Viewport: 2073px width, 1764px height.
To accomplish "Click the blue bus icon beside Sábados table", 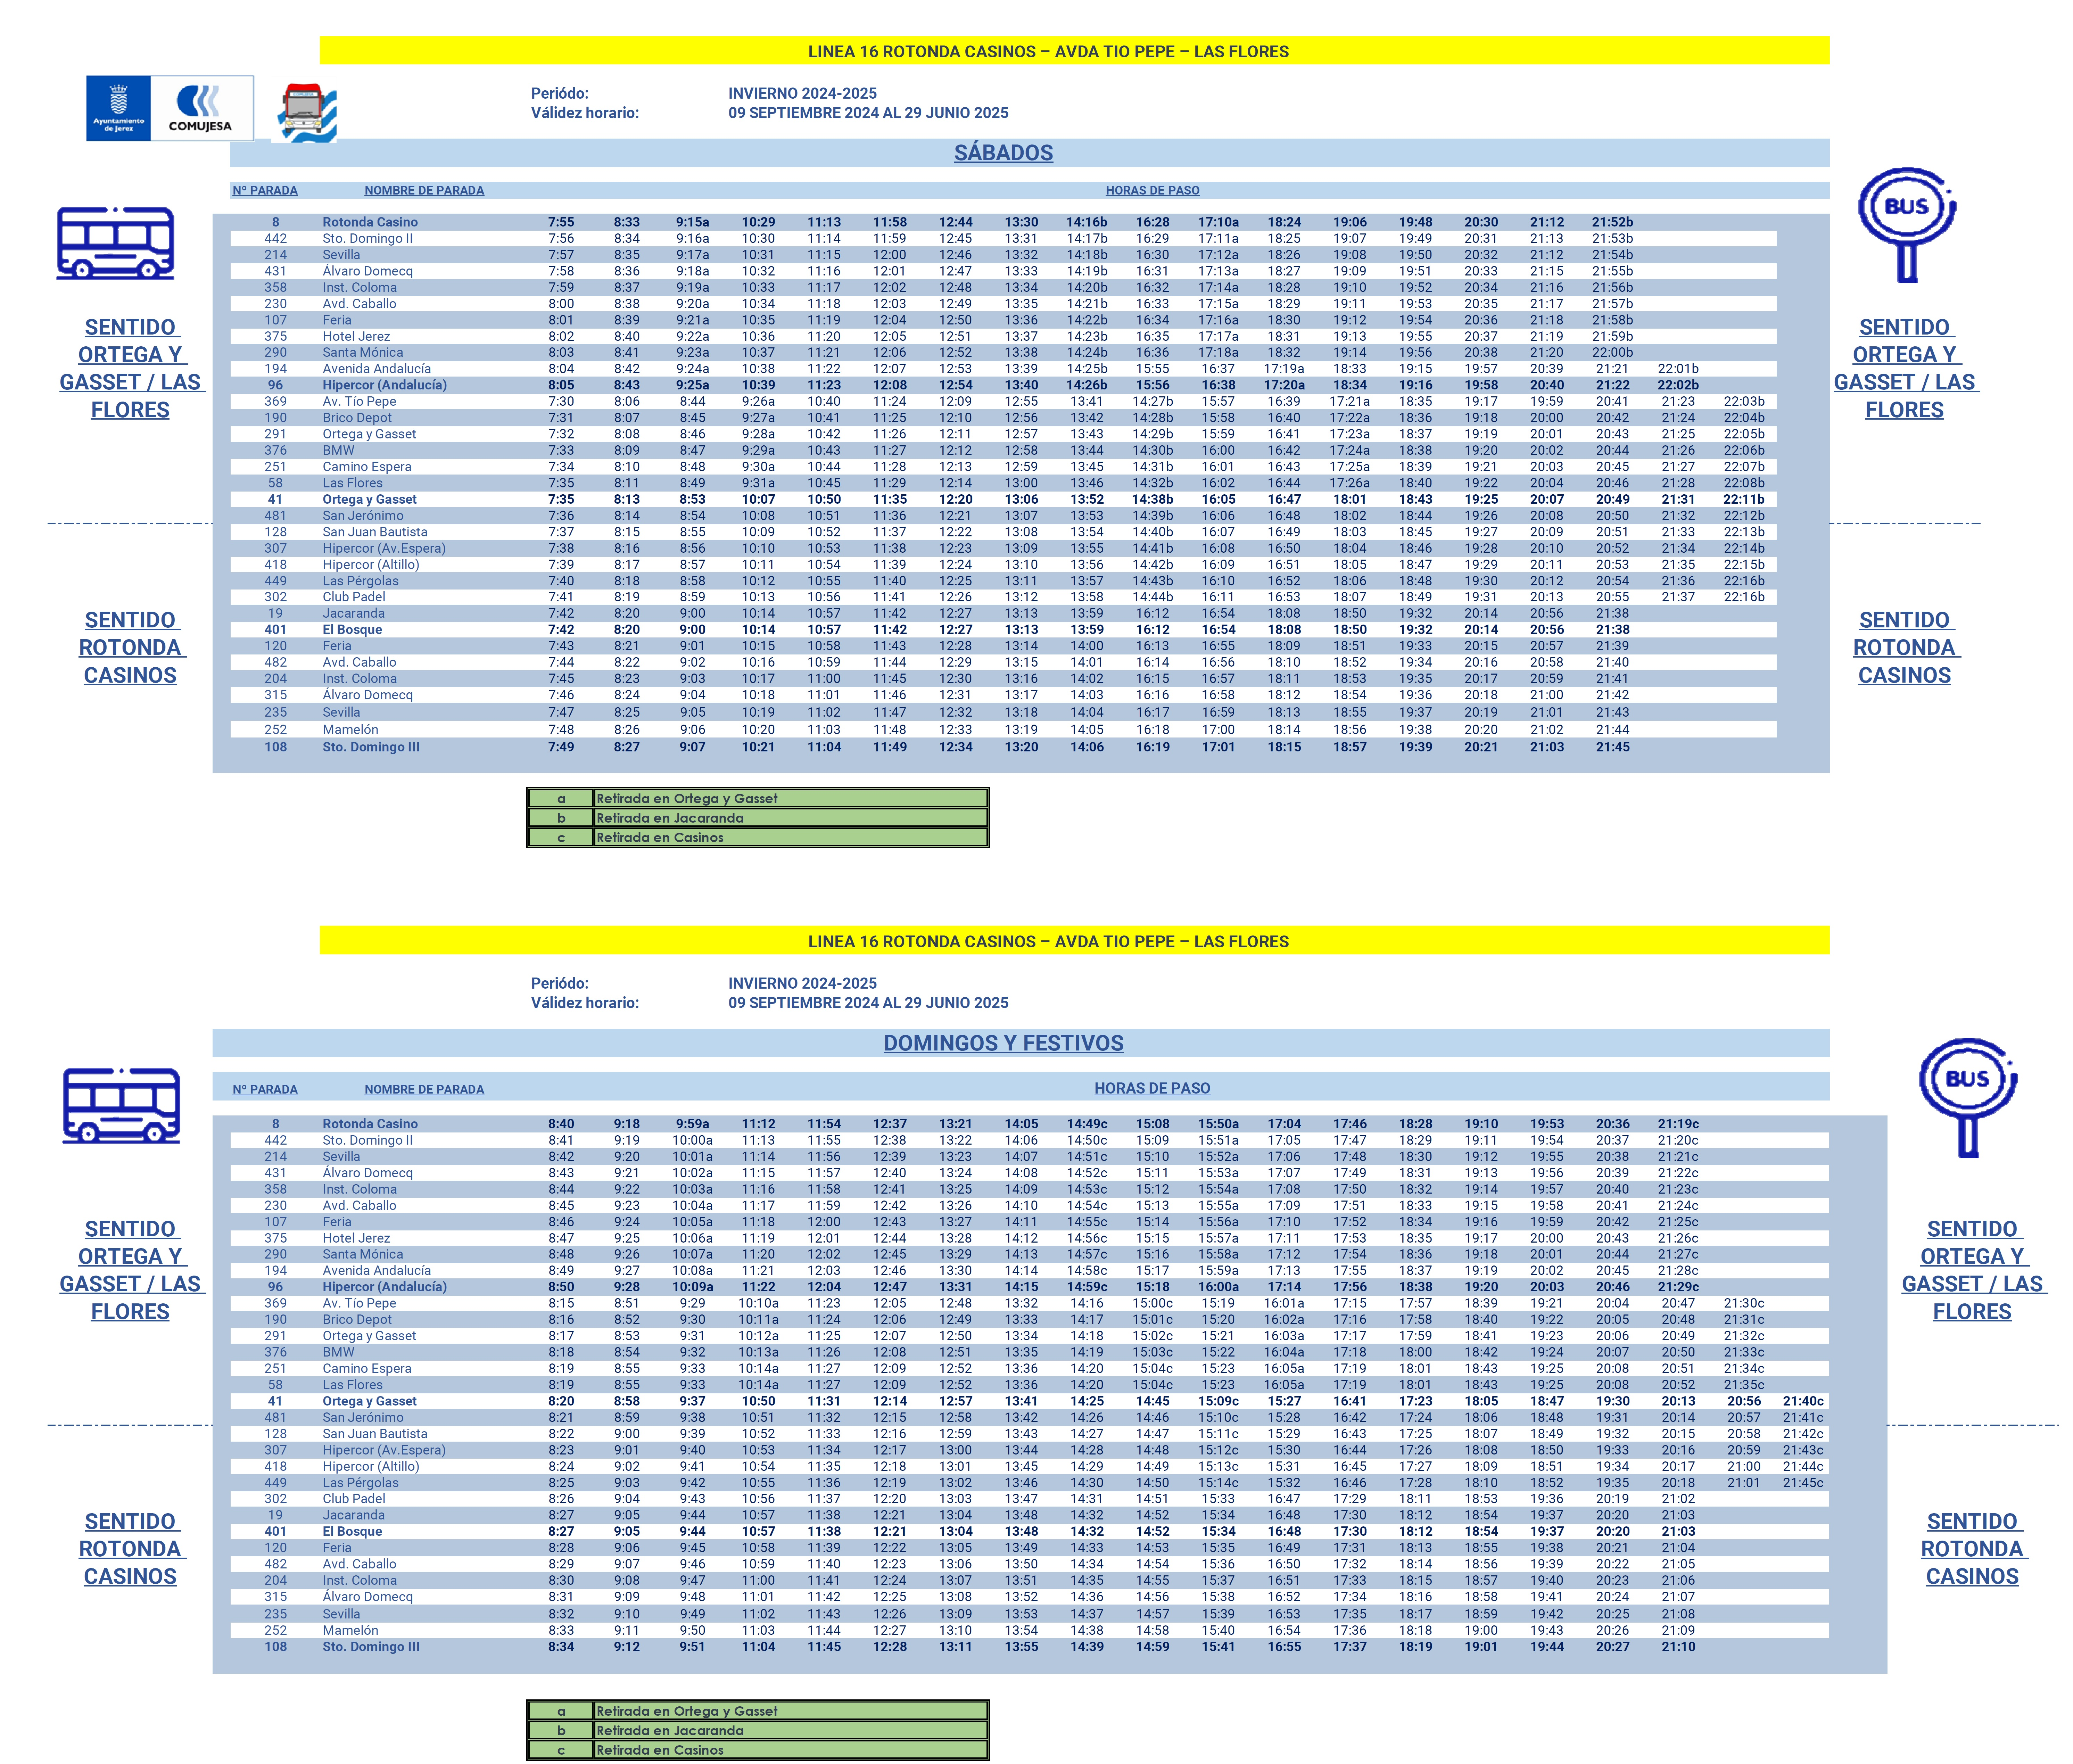I will (116, 243).
